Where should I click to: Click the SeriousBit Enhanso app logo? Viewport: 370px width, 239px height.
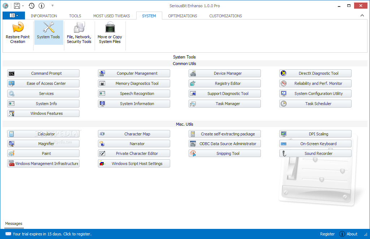click(5, 6)
